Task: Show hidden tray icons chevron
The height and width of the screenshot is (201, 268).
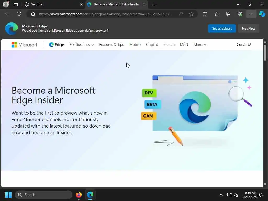Action: (221, 195)
